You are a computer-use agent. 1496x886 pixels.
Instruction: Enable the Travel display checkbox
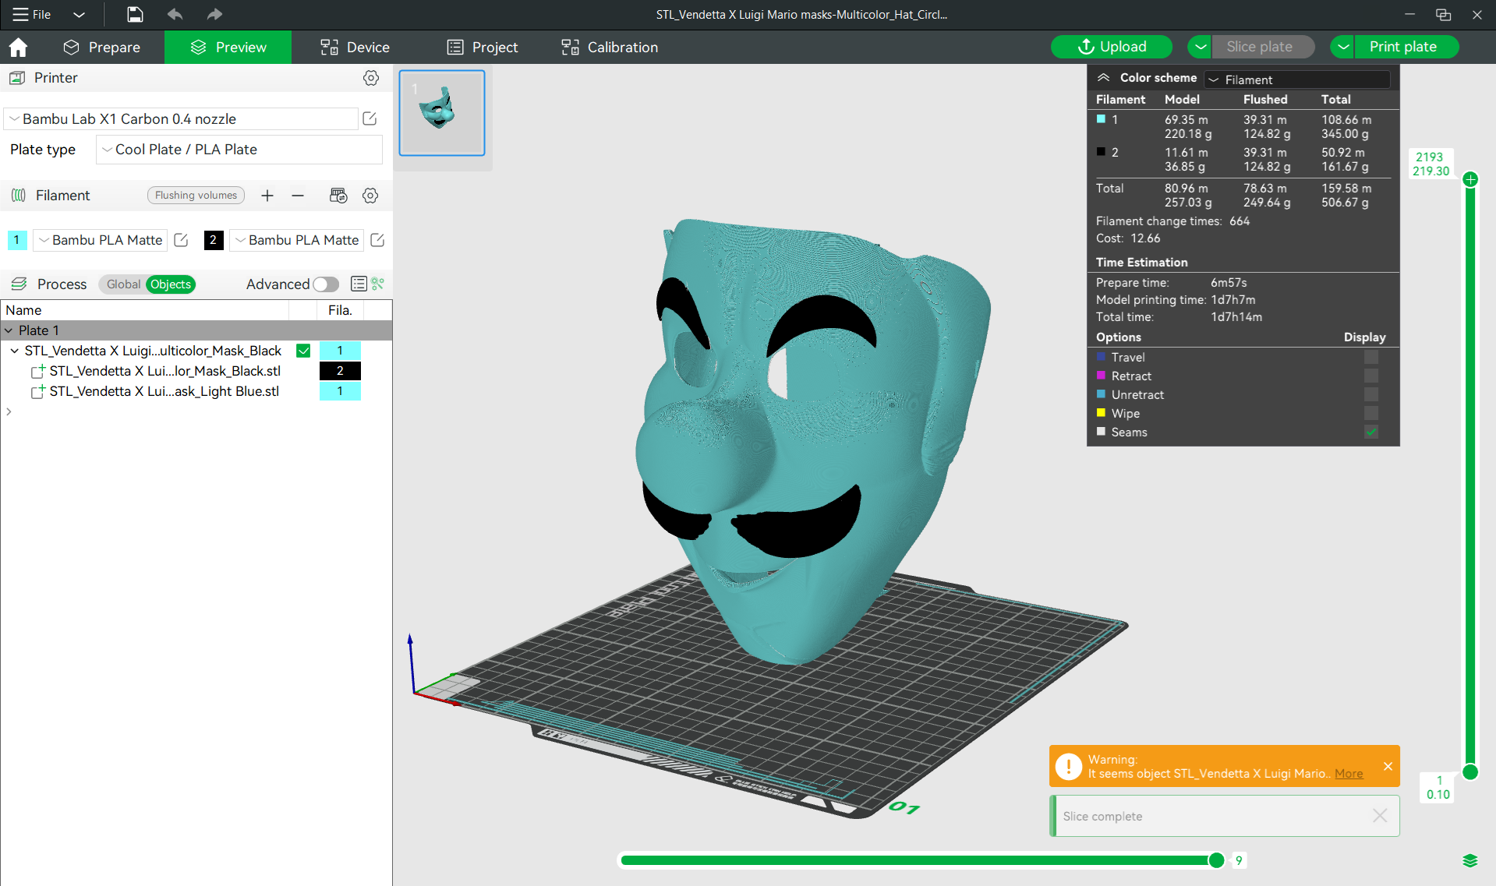1370,357
